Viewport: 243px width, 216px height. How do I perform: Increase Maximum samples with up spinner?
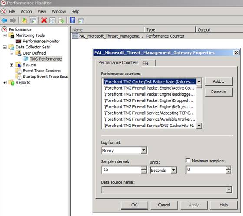[x=228, y=168]
